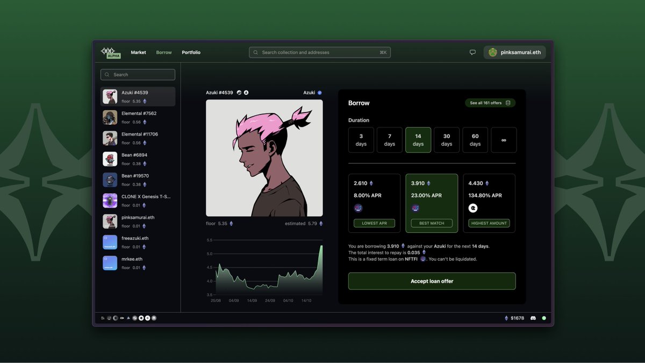Click the 8.00% APR text
This screenshot has height=363, width=645.
tap(368, 196)
